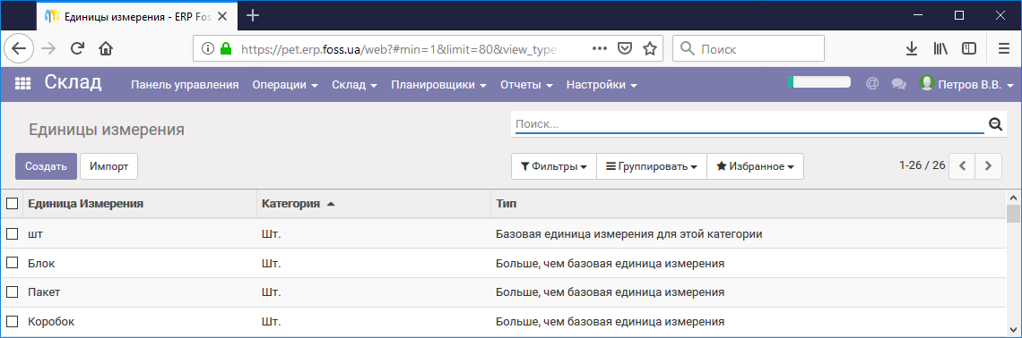The height and width of the screenshot is (338, 1022).
Task: Click the browser forward arrow
Action: tap(49, 48)
